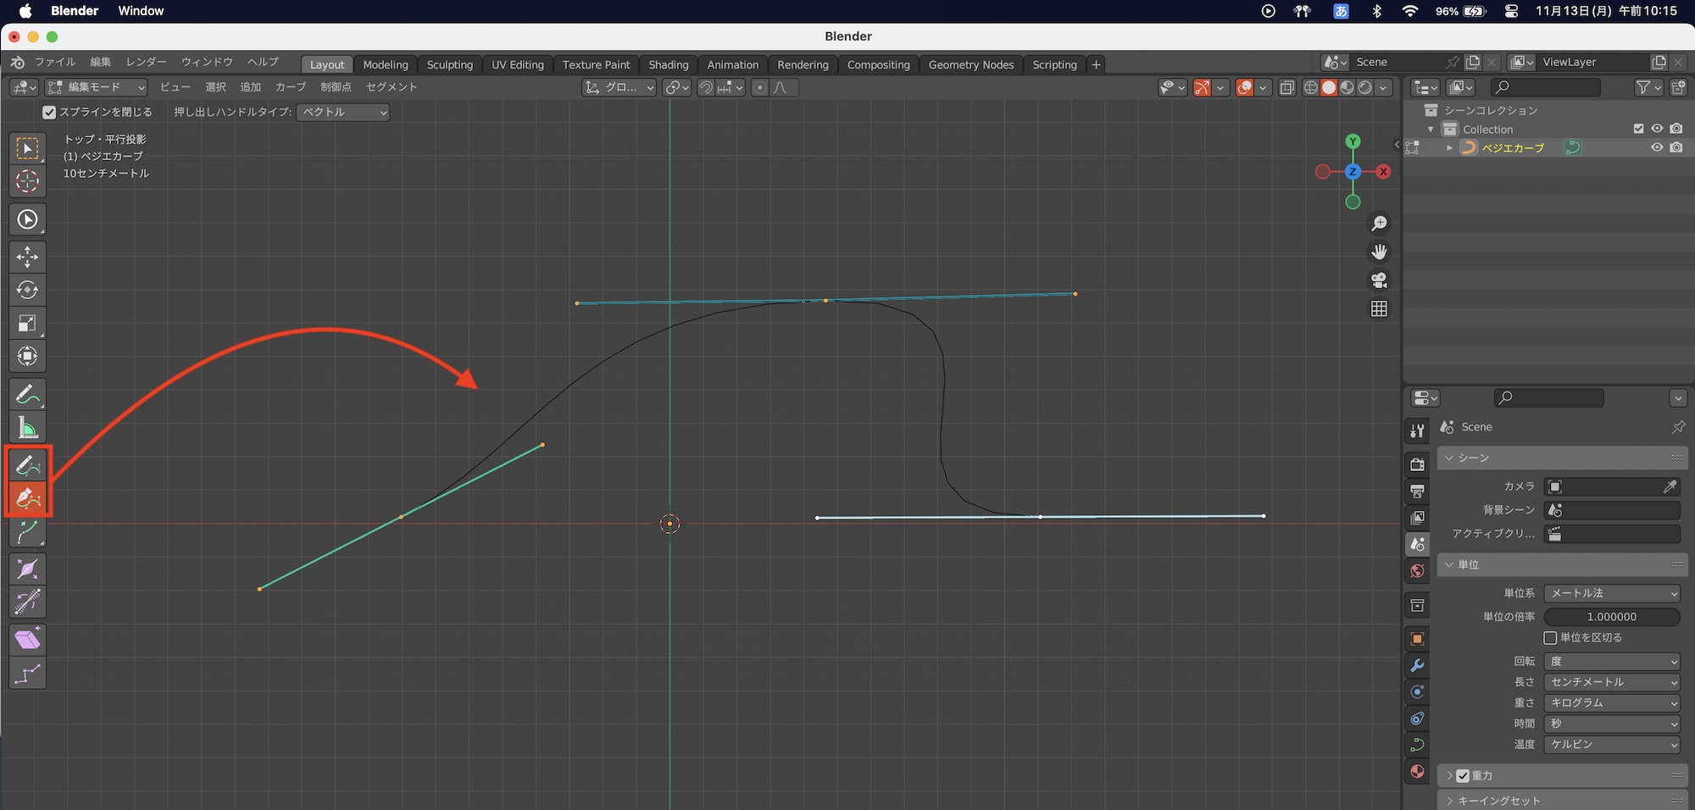Switch to the Sculpting workspace tab

[449, 64]
